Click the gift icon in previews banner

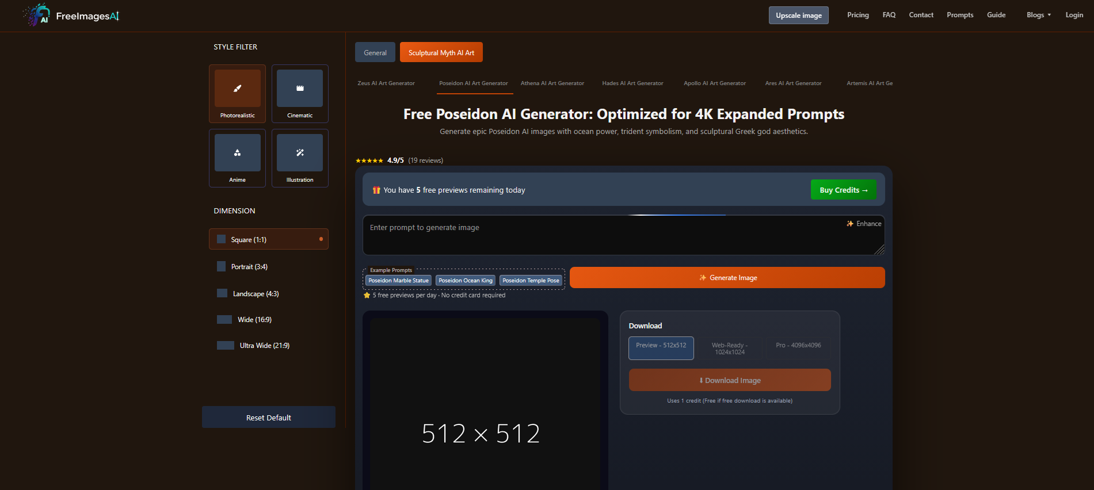(376, 190)
